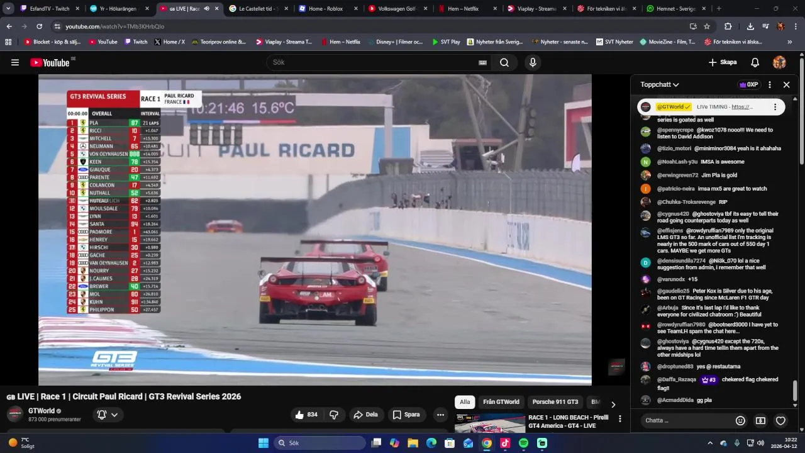Image resolution: width=805 pixels, height=453 pixels.
Task: Open the YouTube hamburger guide menu
Action: (15, 62)
